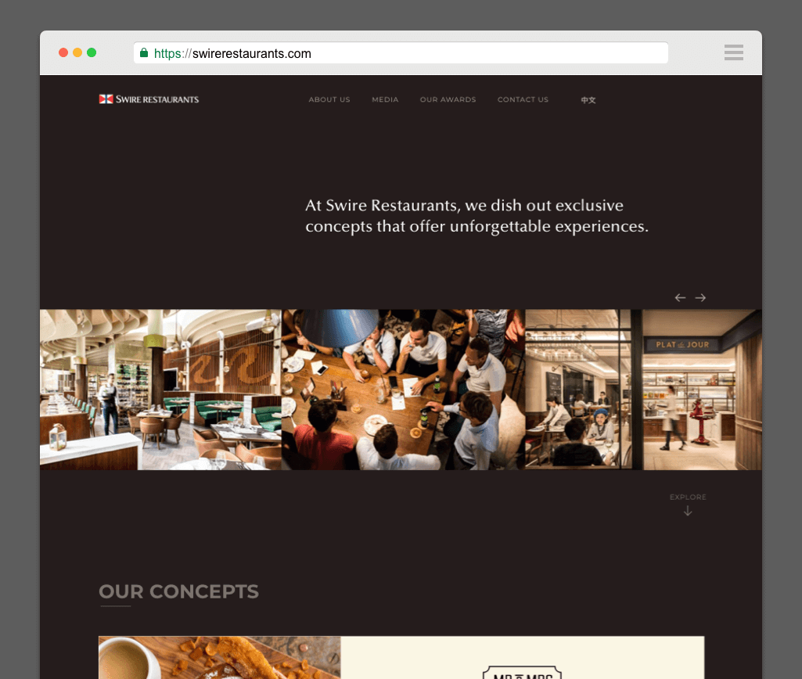Go to Our Awards page

(448, 99)
